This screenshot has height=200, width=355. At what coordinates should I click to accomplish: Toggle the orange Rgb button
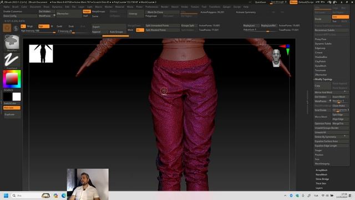pyautogui.click(x=44, y=26)
